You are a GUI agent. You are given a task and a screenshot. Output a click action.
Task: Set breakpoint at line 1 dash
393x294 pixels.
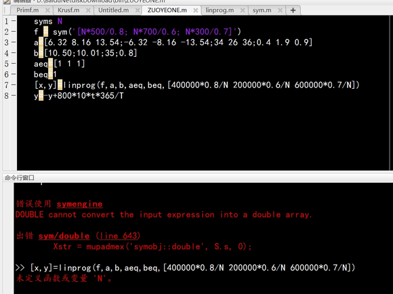(14, 21)
